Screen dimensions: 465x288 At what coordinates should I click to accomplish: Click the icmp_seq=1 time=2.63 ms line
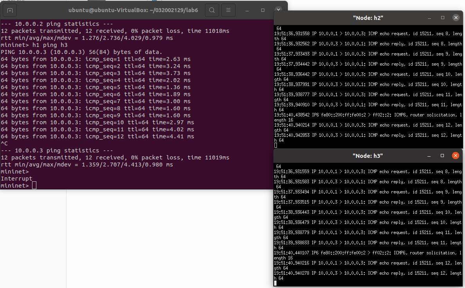point(95,59)
